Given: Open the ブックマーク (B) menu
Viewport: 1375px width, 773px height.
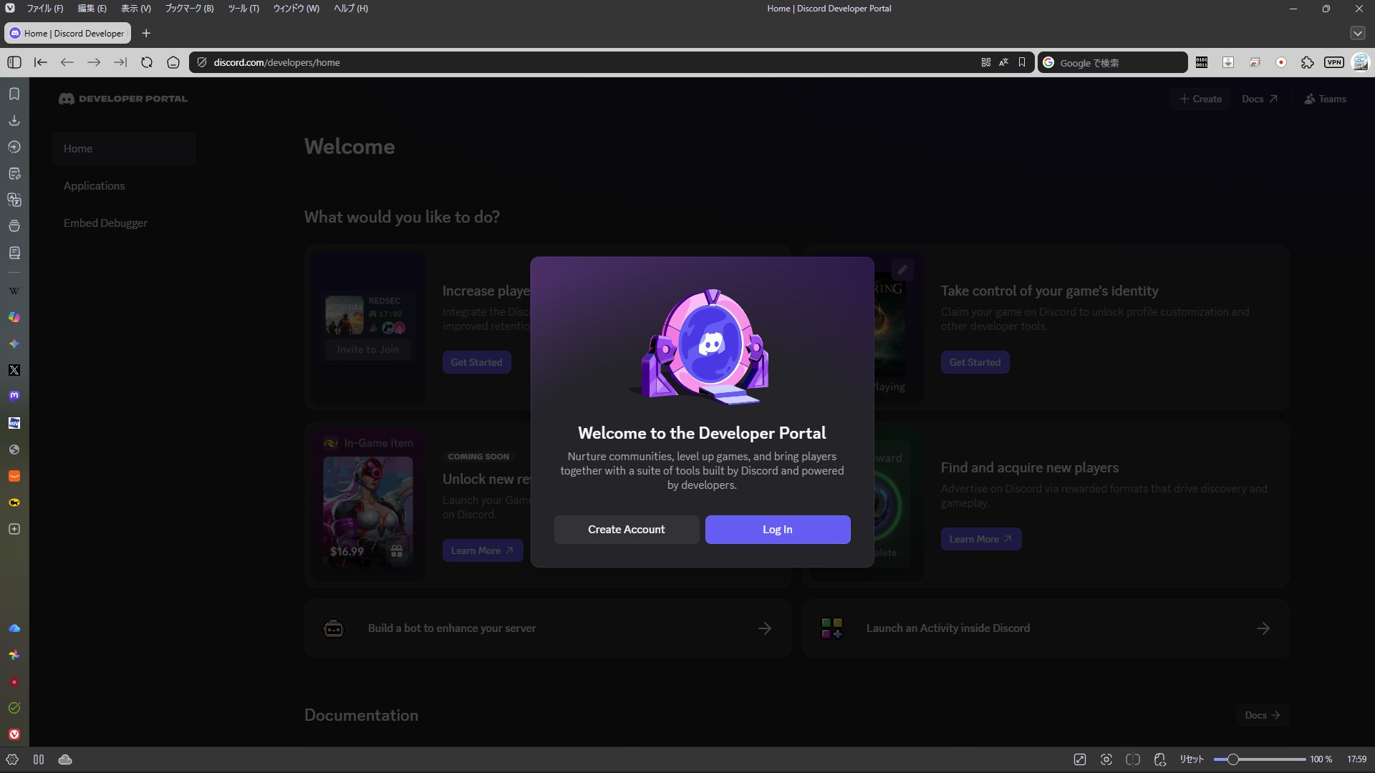Looking at the screenshot, I should click(189, 9).
